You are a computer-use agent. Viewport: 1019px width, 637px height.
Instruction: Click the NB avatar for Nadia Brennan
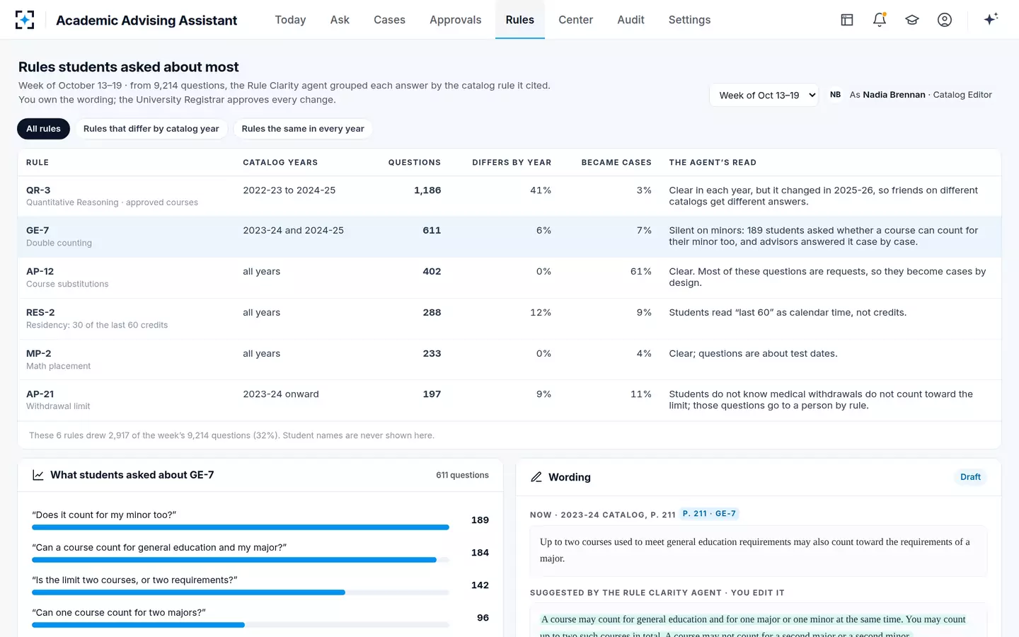[836, 95]
